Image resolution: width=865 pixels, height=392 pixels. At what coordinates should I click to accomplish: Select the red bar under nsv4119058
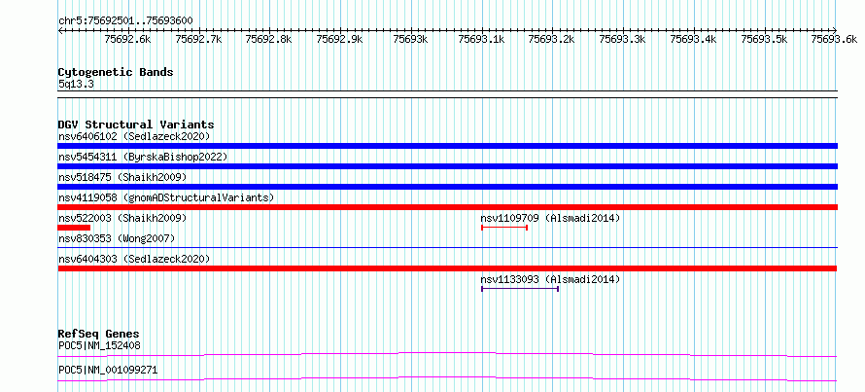(447, 207)
